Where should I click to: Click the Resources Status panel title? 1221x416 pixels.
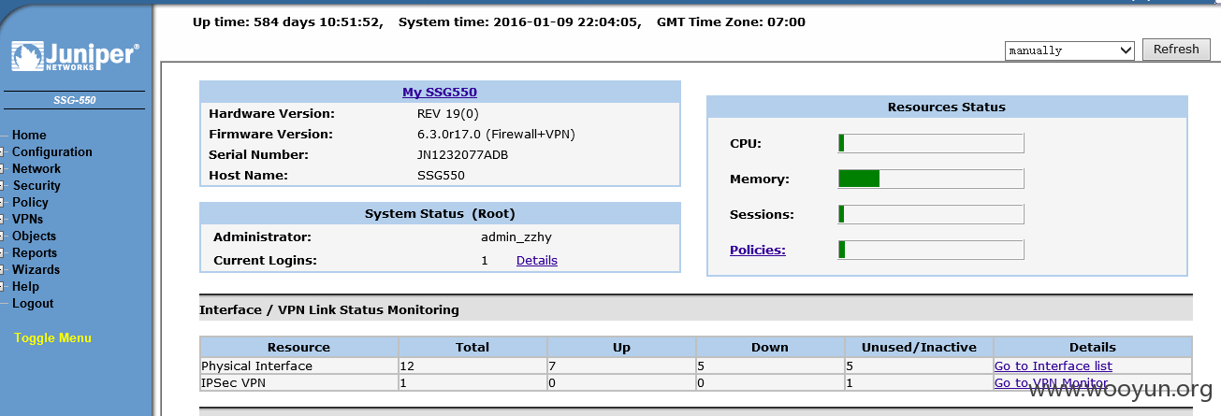[946, 107]
